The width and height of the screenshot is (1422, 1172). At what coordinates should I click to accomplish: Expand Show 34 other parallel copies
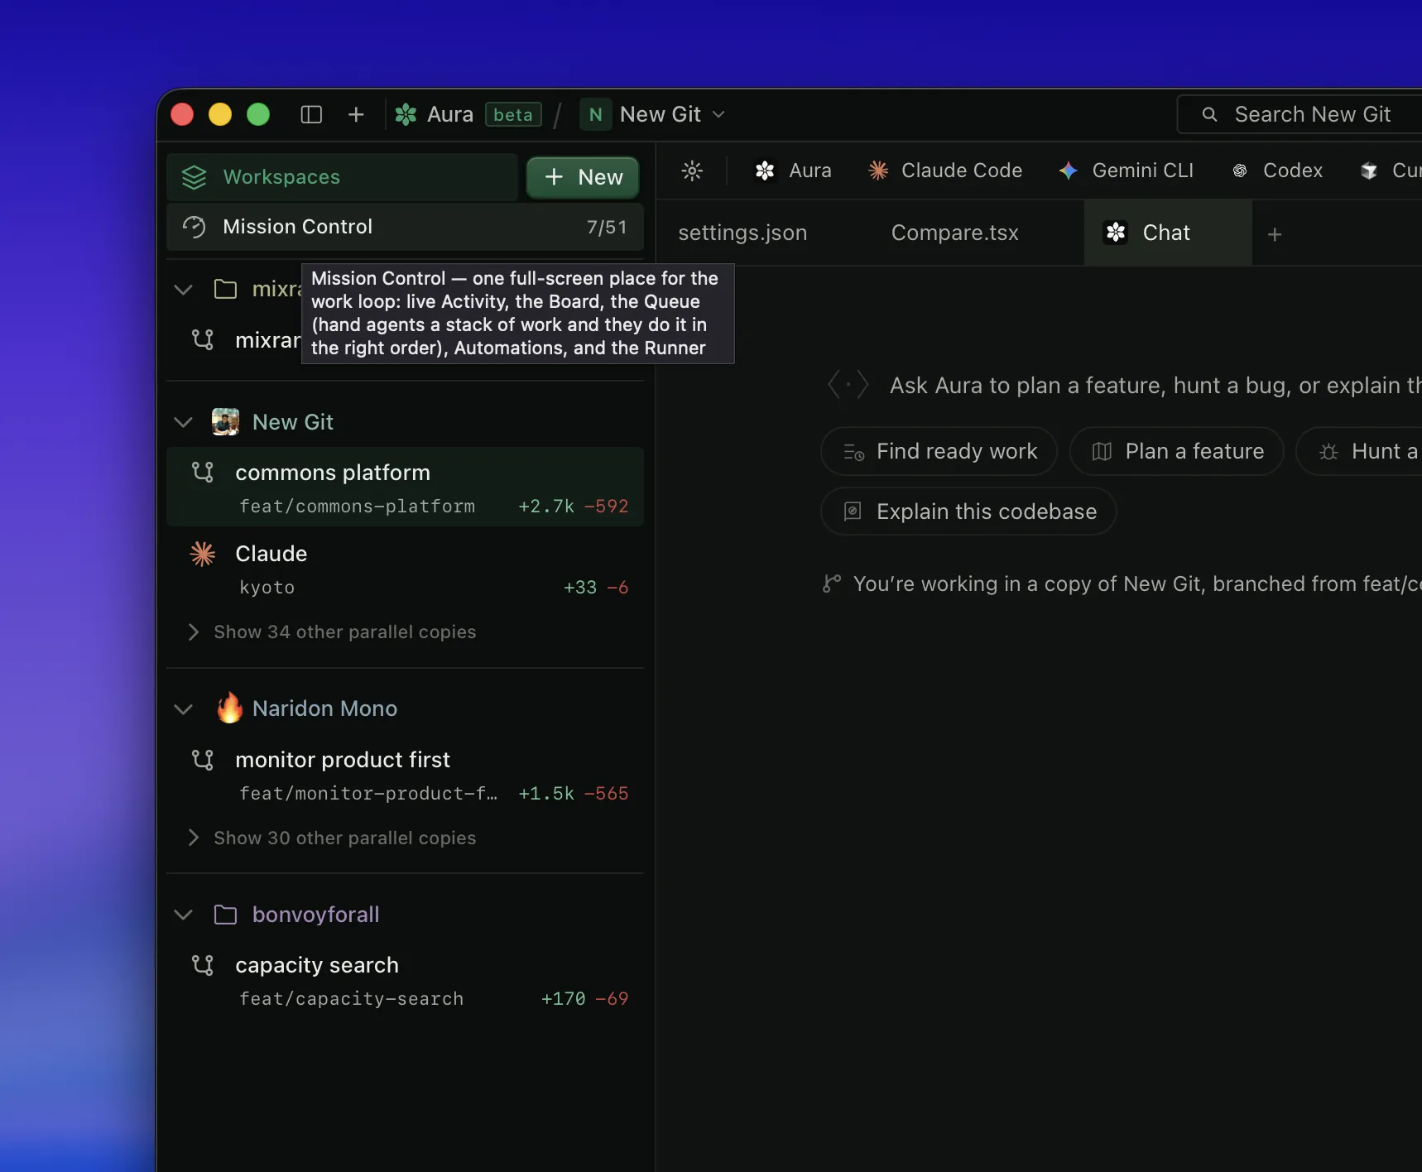333,632
